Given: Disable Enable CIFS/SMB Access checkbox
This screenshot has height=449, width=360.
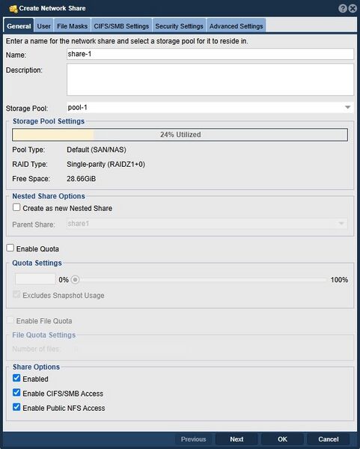Looking at the screenshot, I should [16, 393].
